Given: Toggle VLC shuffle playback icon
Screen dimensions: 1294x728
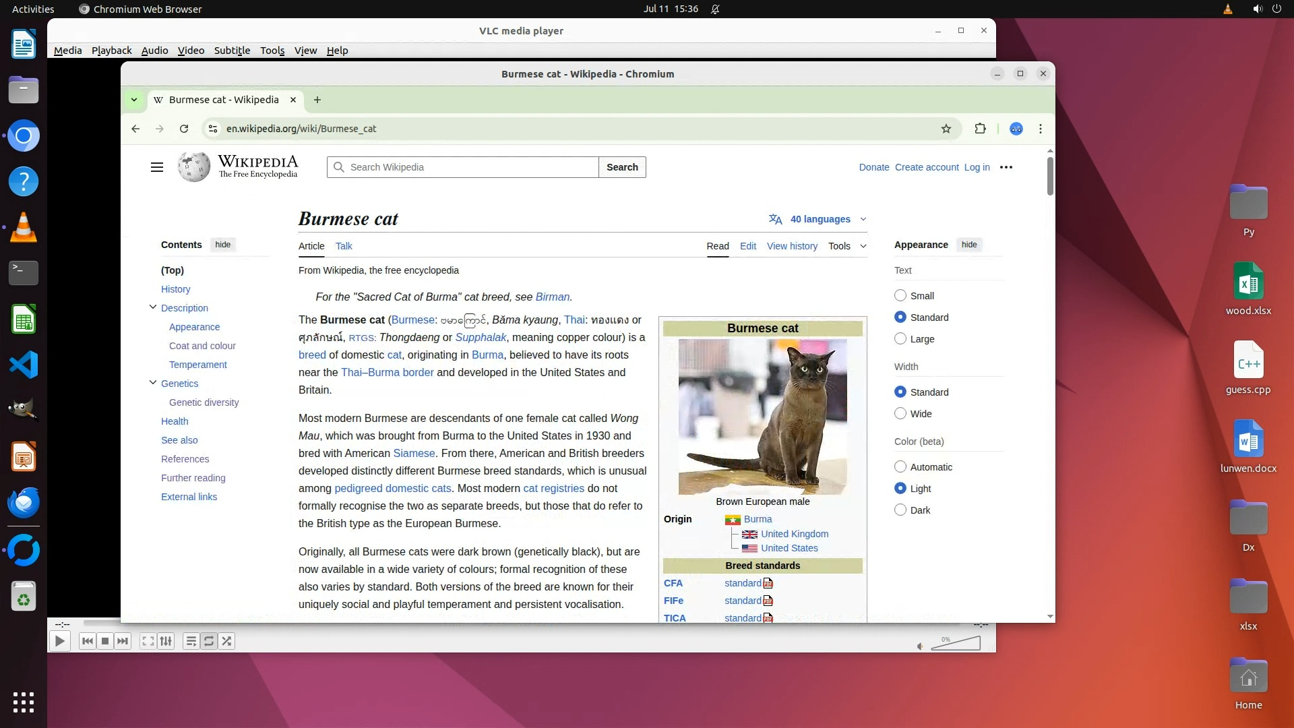Looking at the screenshot, I should [227, 641].
